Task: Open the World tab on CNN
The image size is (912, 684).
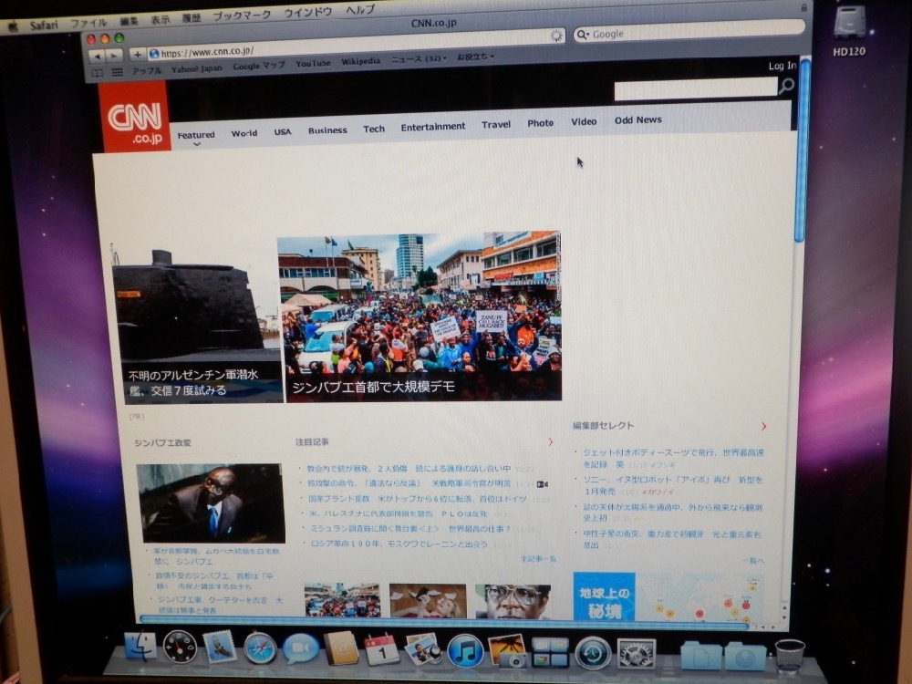Action: click(244, 133)
